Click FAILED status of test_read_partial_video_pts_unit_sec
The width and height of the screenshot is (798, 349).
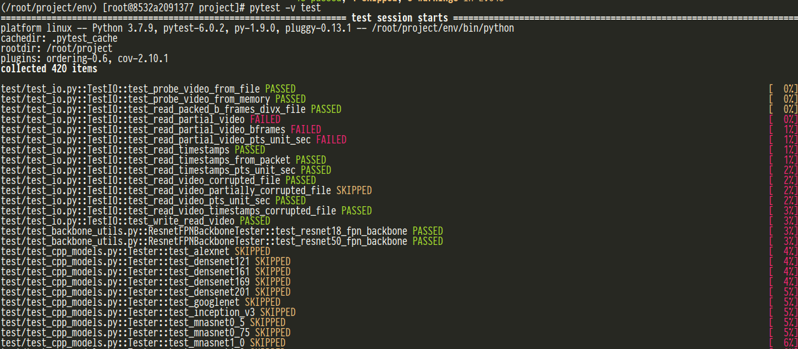point(331,140)
